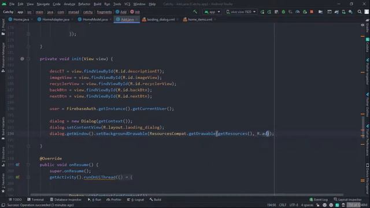The width and height of the screenshot is (370, 208).
Task: Click the override gutter icon beside onResume
Action: [17, 165]
